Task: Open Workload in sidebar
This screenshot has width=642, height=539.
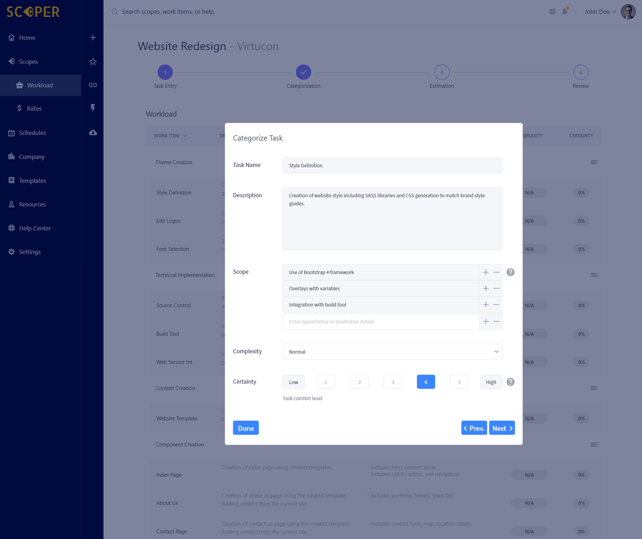Action: tap(40, 85)
